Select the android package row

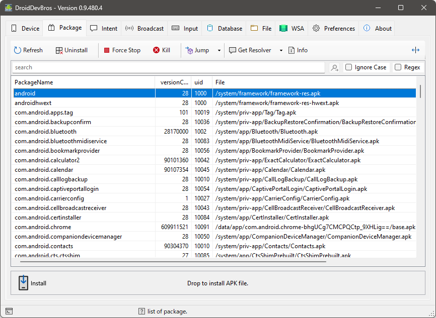(214, 93)
